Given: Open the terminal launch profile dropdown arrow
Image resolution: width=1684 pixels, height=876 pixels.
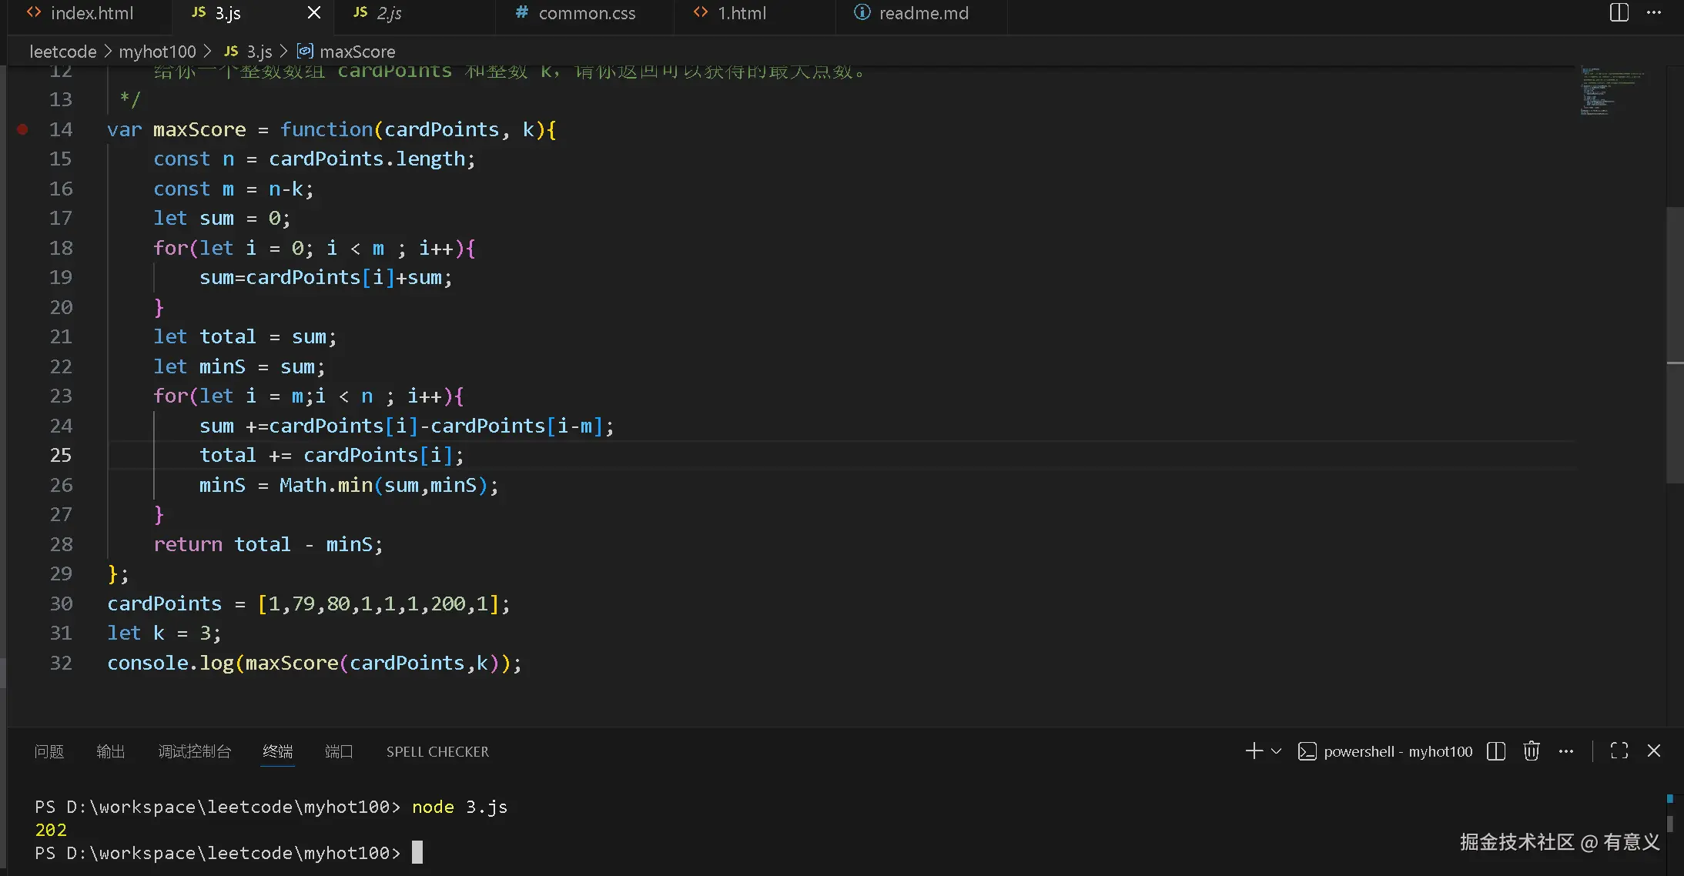Looking at the screenshot, I should coord(1276,751).
